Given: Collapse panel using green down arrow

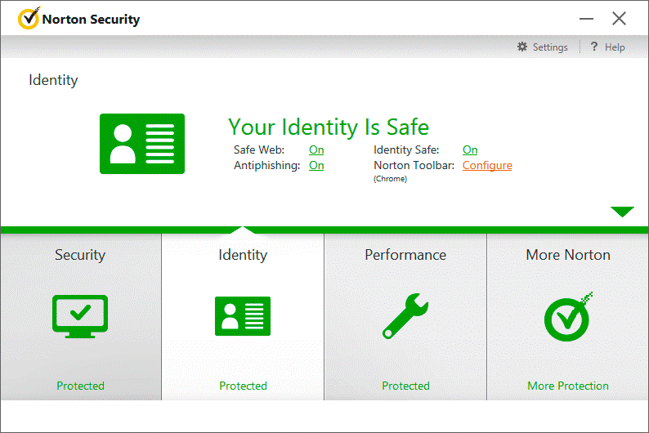Looking at the screenshot, I should [622, 212].
